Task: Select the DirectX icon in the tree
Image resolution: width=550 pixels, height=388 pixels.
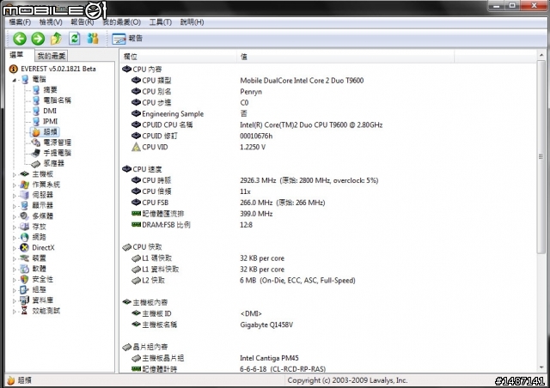Action: [25, 247]
